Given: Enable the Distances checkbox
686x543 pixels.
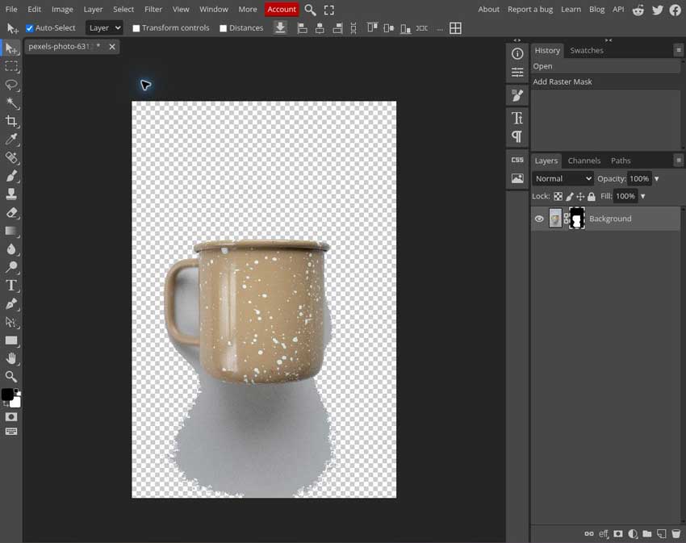Looking at the screenshot, I should tap(223, 28).
